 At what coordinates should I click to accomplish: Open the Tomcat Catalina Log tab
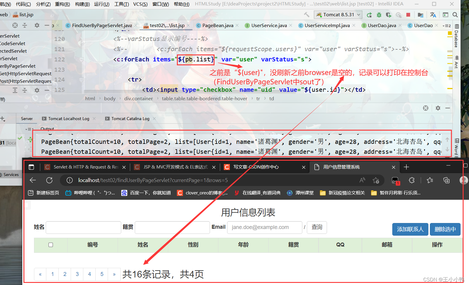point(130,119)
